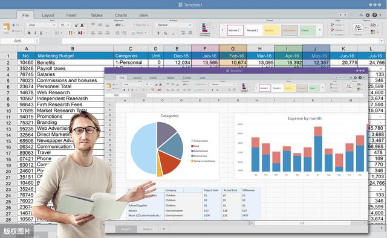Click the 'Expense by month' chart title
The image size is (387, 238).
(304, 118)
